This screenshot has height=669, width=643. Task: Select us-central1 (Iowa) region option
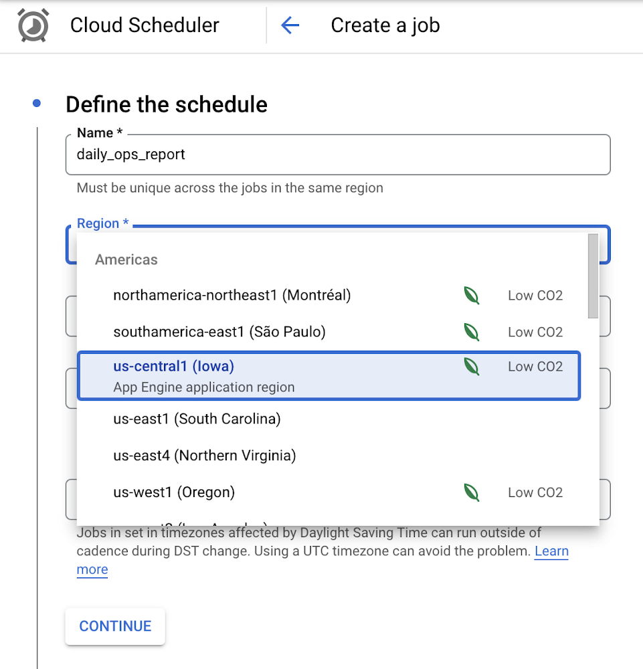point(174,367)
